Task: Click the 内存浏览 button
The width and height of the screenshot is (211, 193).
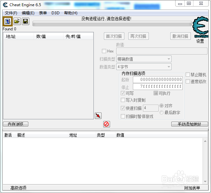Action: point(16,124)
